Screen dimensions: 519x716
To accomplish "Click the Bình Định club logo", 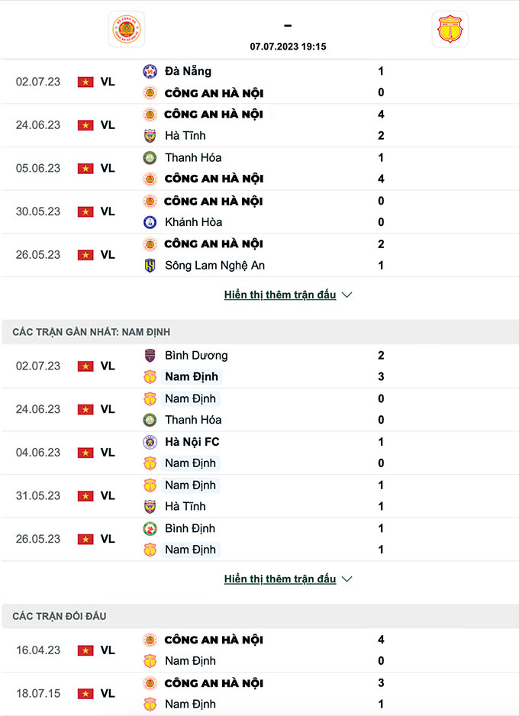I will pyautogui.click(x=150, y=528).
